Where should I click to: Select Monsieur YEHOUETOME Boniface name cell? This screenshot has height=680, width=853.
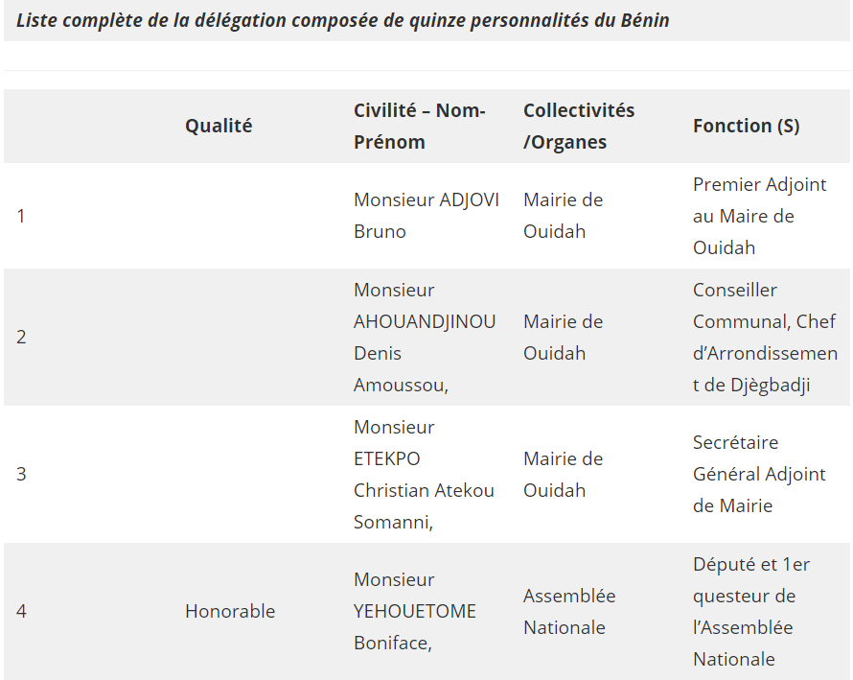point(414,611)
